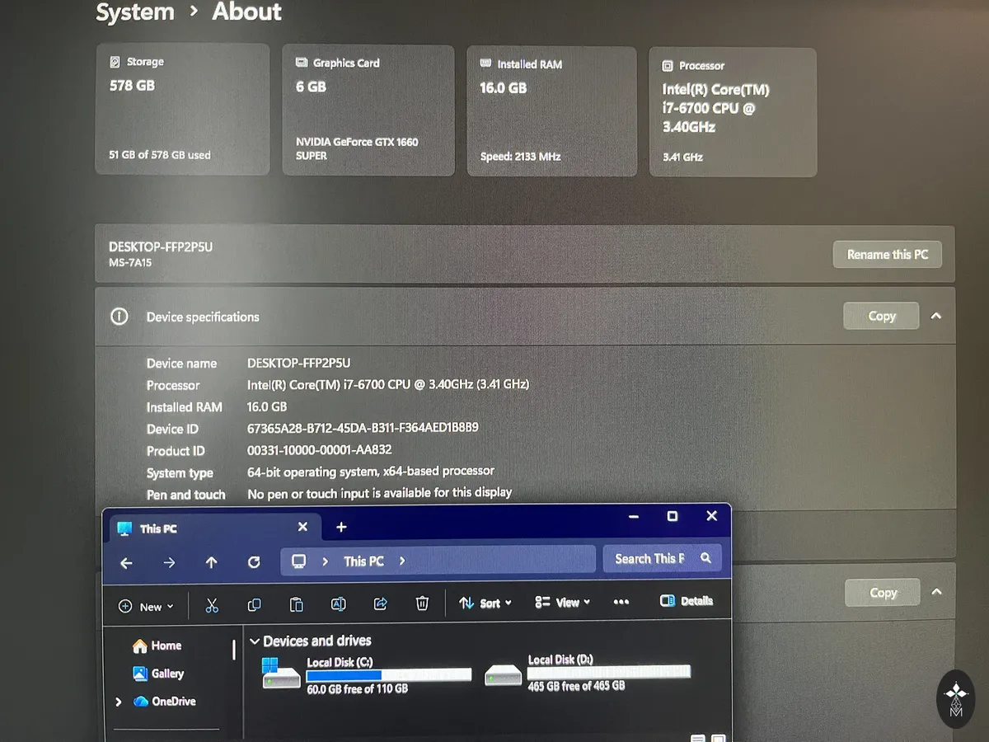Open the Installed RAM info card
The width and height of the screenshot is (989, 742).
pyautogui.click(x=551, y=111)
